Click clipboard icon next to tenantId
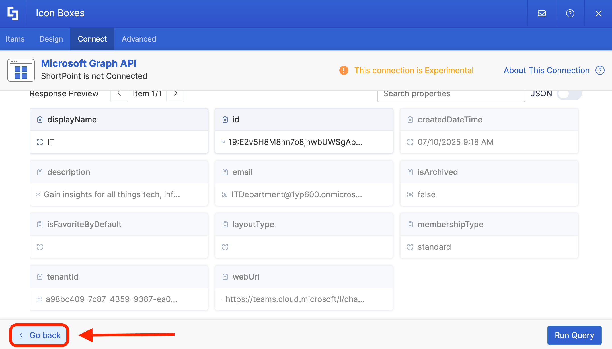The height and width of the screenshot is (349, 612). [40, 277]
